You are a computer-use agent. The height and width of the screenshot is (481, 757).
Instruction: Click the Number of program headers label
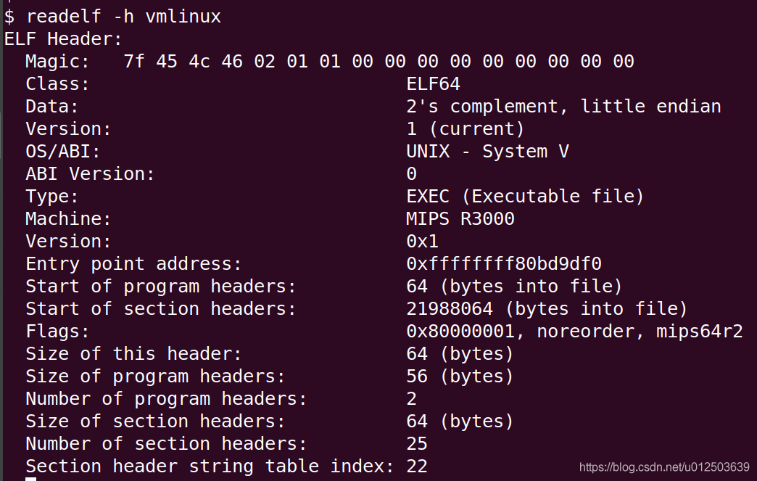point(166,398)
